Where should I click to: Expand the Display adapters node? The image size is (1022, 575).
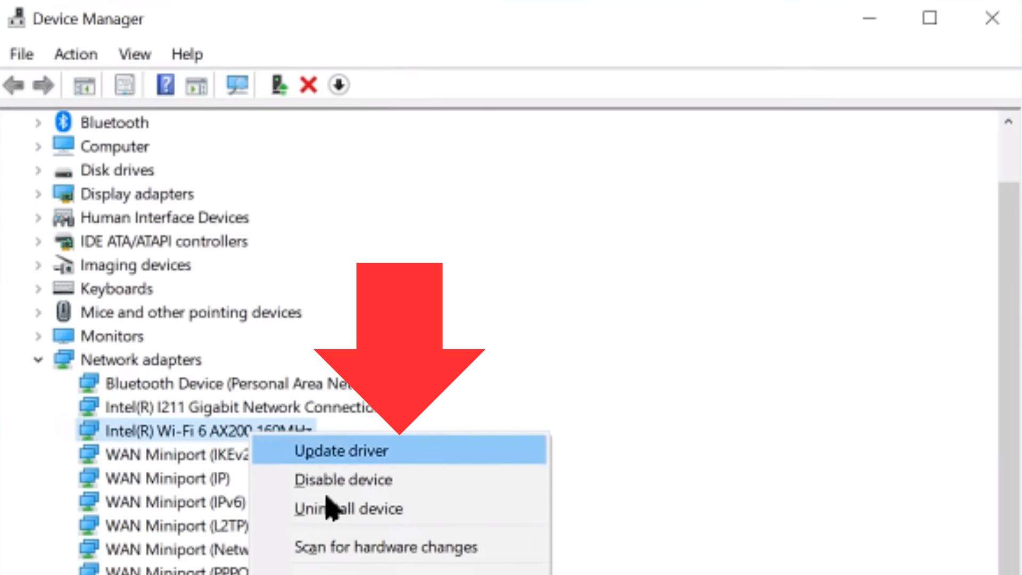38,194
